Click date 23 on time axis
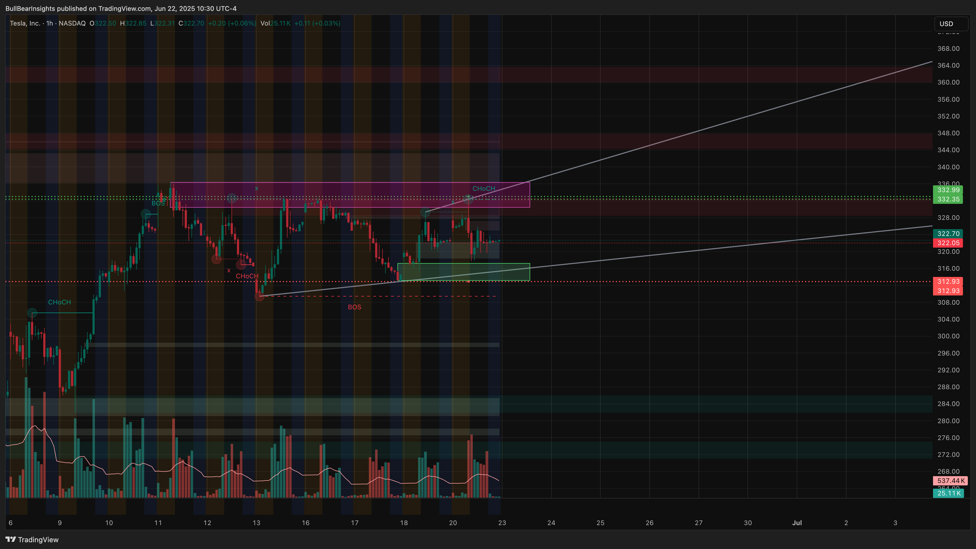Viewport: 976px width, 549px height. click(x=502, y=523)
